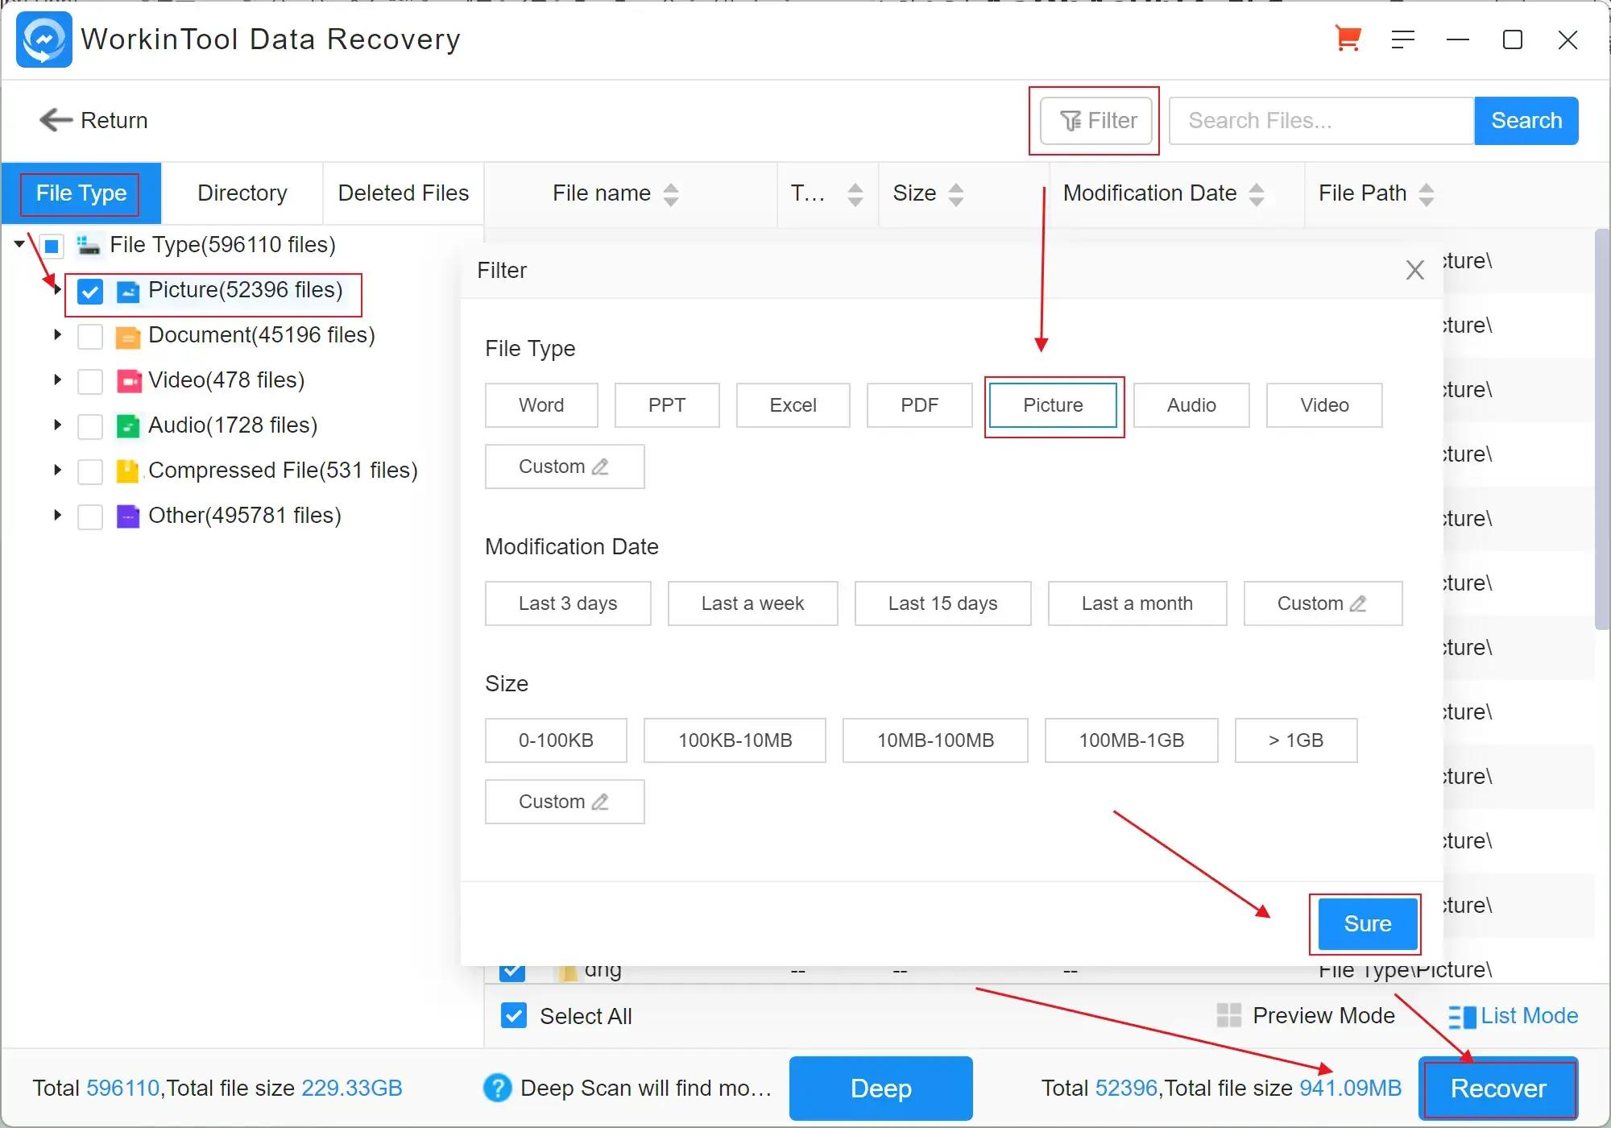Screen dimensions: 1611x1128
Task: Open the hamburger menu icon
Action: pyautogui.click(x=1403, y=39)
